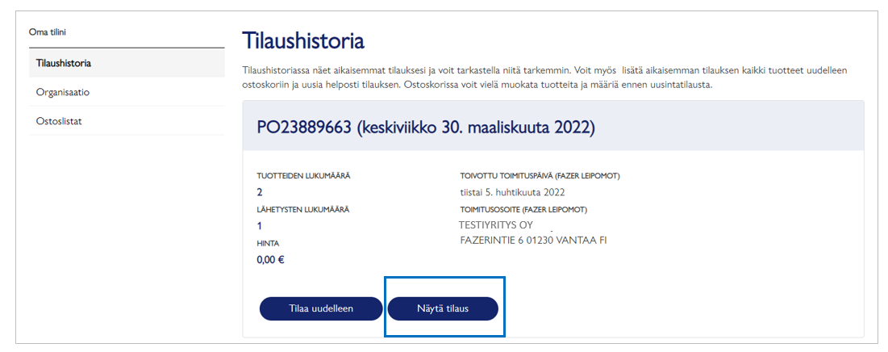Click the Tilaushistoria description paragraph
Viewport: 888px width, 352px height.
click(x=544, y=78)
